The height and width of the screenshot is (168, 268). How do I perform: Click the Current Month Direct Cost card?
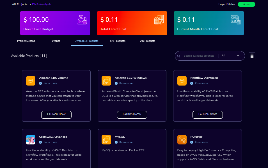coord(209,23)
